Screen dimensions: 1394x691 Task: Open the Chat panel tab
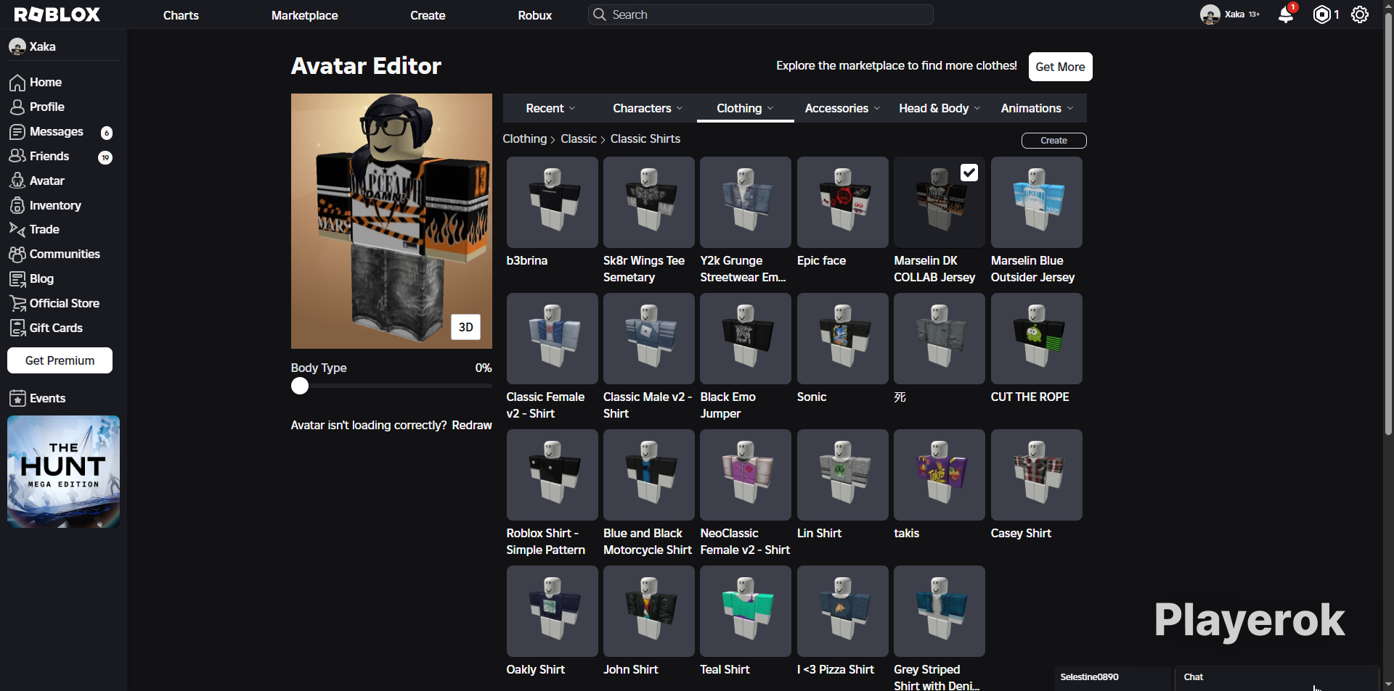point(1276,677)
